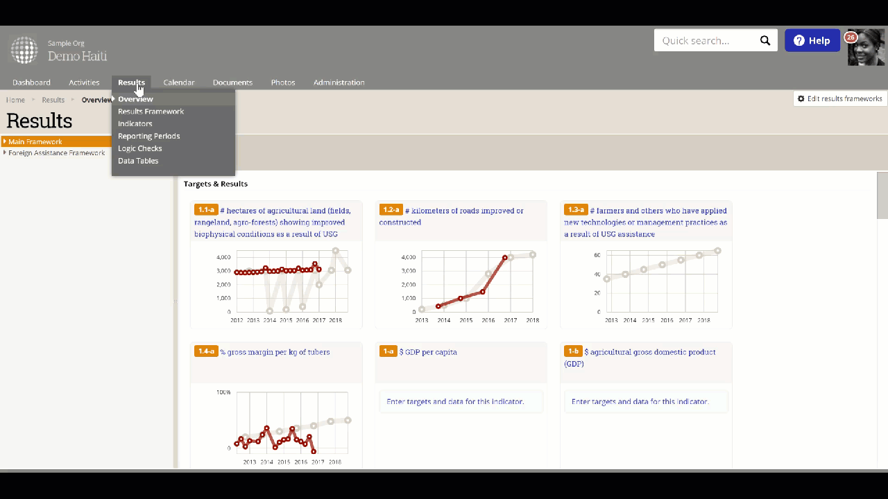
Task: Click the 1-b indicator badge
Action: pos(572,351)
